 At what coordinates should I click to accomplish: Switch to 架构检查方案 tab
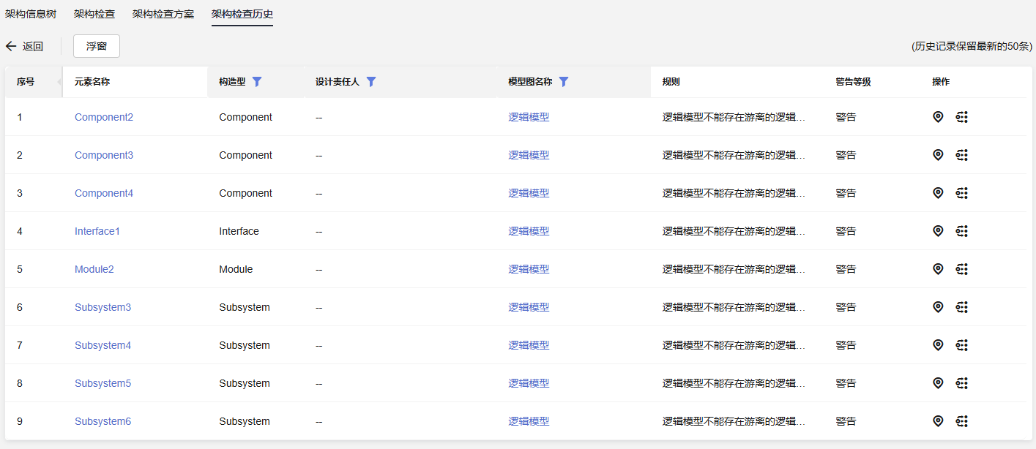pyautogui.click(x=163, y=14)
